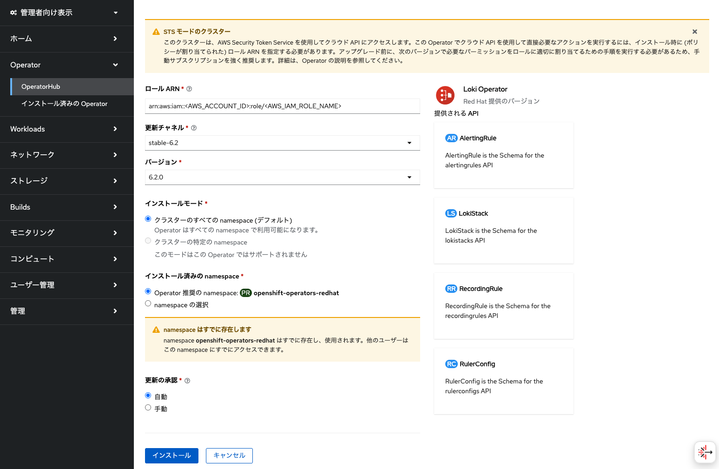Open the バージョン 6.2.0 dropdown
Screen dimensions: 719x469
click(283, 177)
